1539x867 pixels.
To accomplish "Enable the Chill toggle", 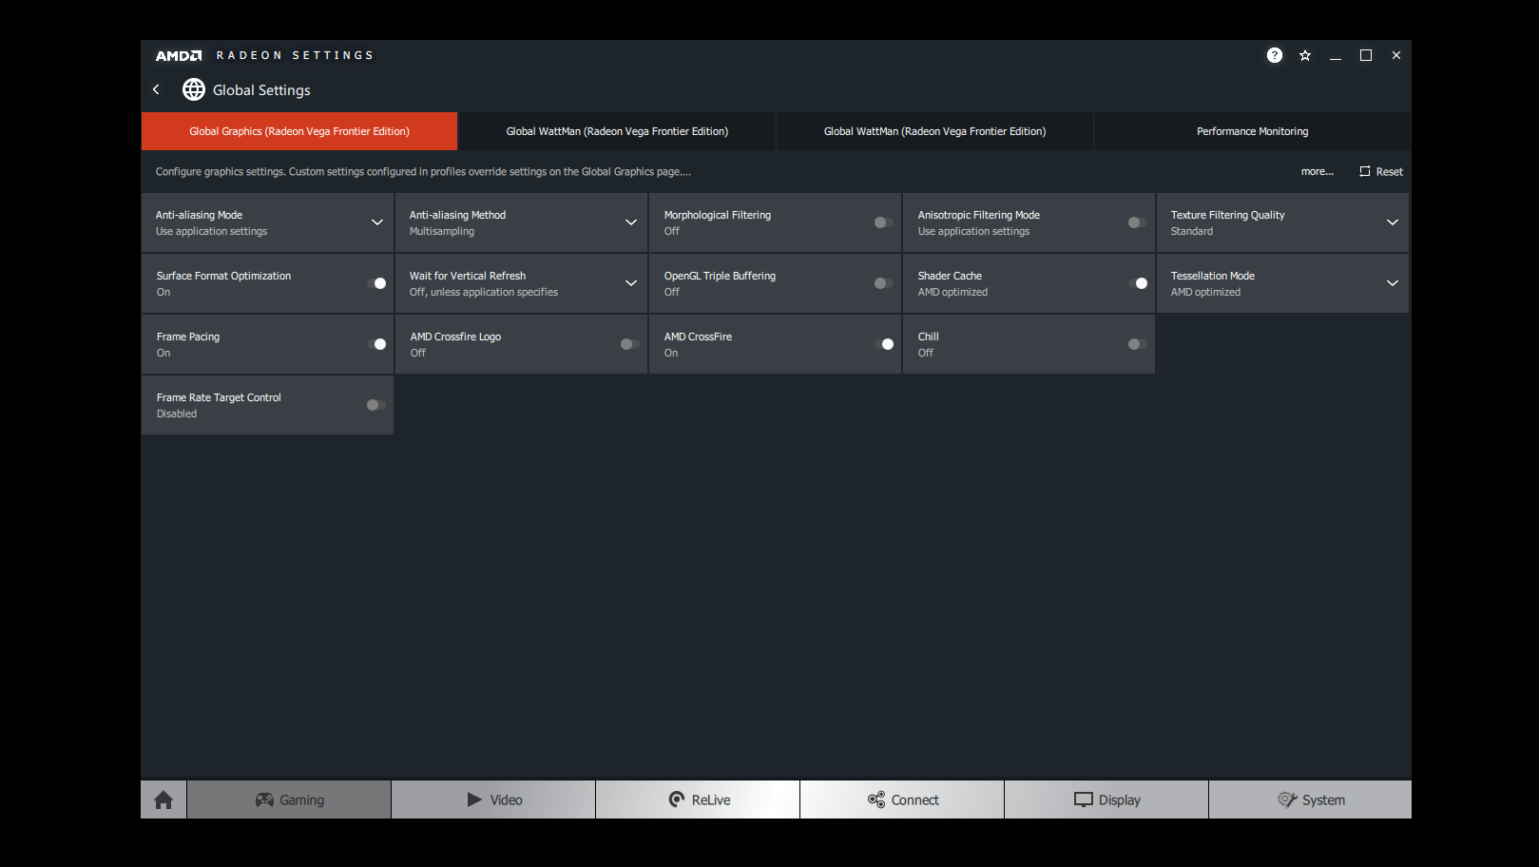I will click(x=1137, y=344).
